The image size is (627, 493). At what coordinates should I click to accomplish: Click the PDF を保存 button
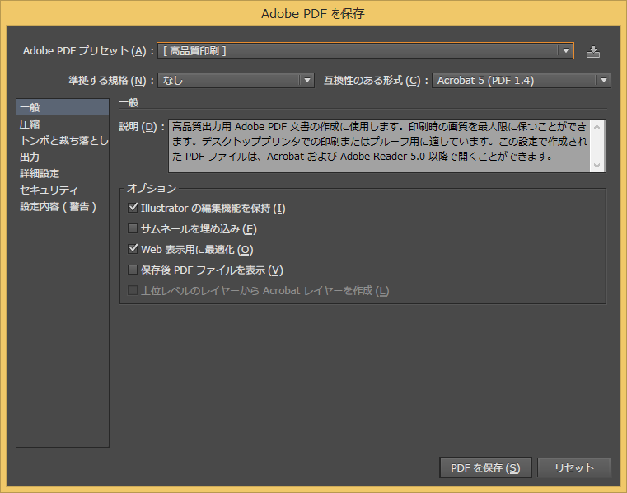(x=485, y=467)
